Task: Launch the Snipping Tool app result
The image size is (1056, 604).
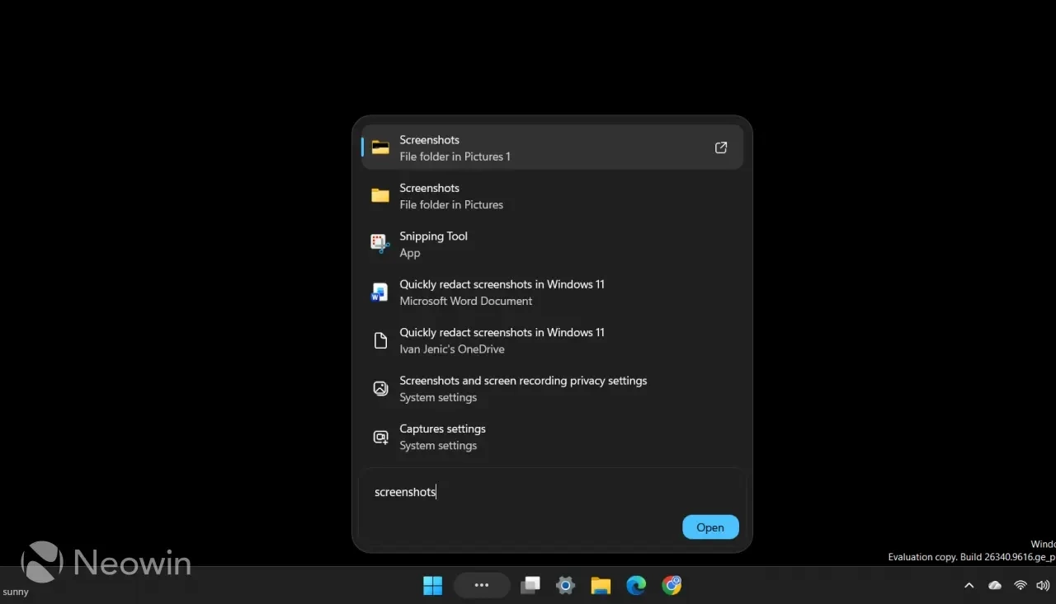Action: [552, 244]
